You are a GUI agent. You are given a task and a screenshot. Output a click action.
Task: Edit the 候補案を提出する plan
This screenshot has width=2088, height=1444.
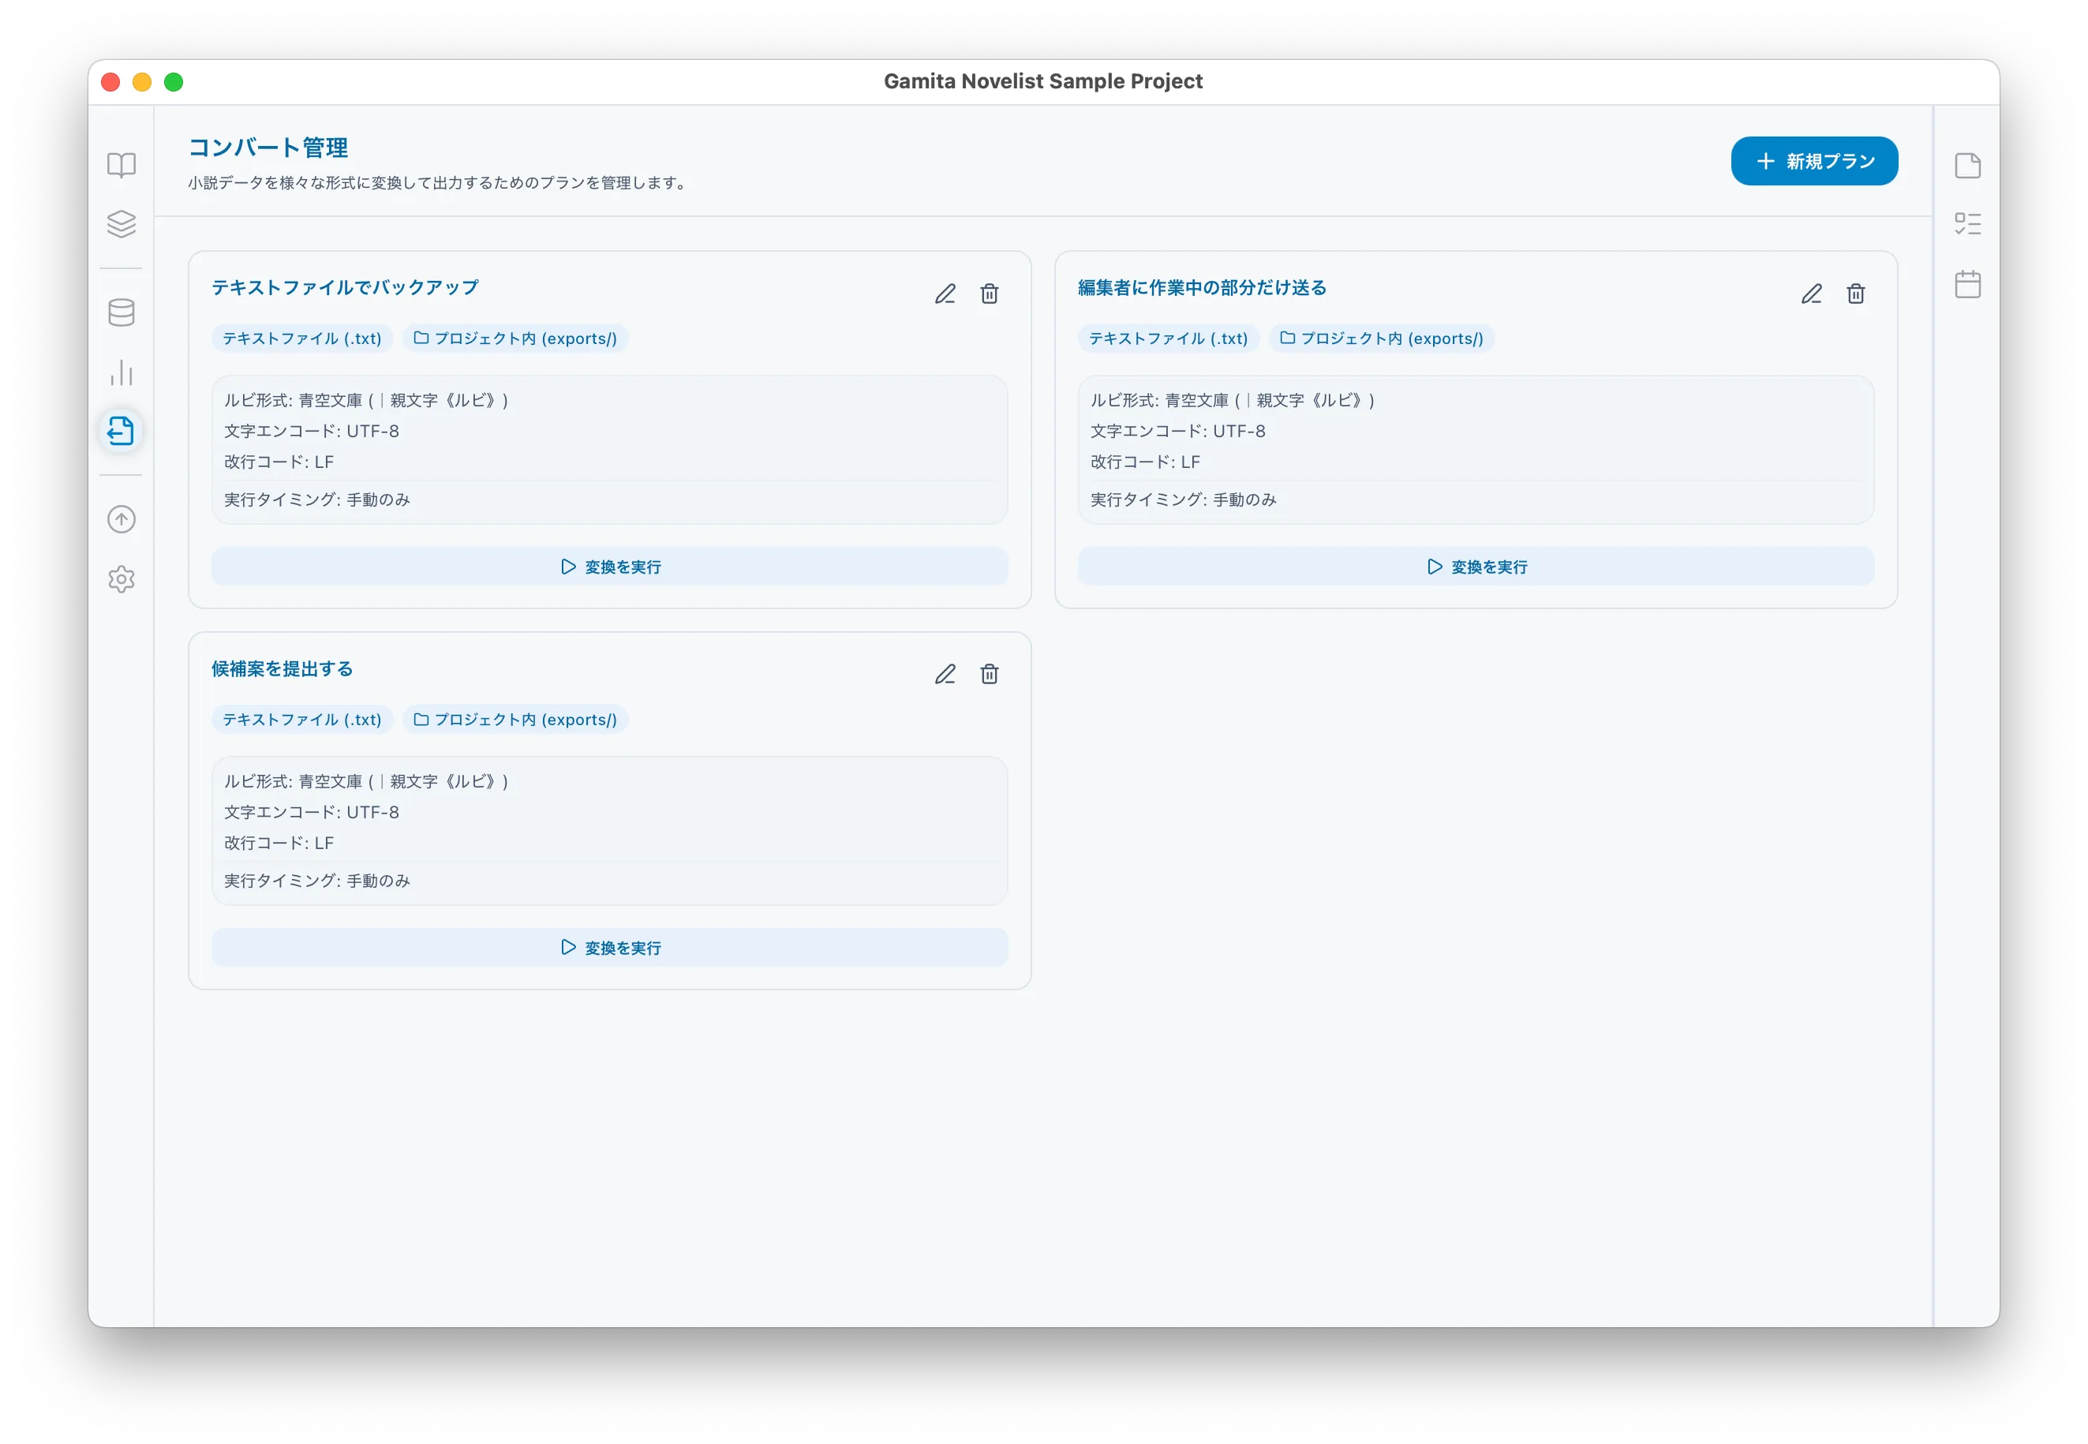point(945,675)
